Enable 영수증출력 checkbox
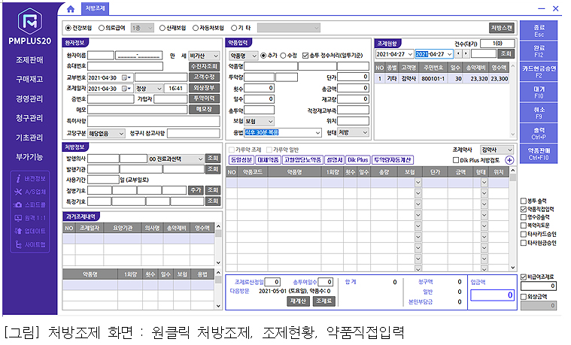Viewport: 571px width, 345px height. pyautogui.click(x=524, y=217)
